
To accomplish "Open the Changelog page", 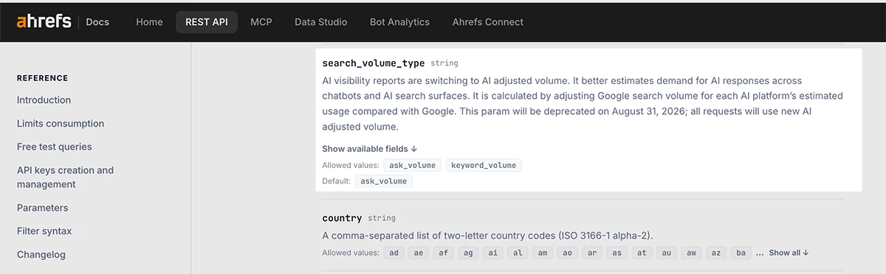I will click(x=41, y=255).
